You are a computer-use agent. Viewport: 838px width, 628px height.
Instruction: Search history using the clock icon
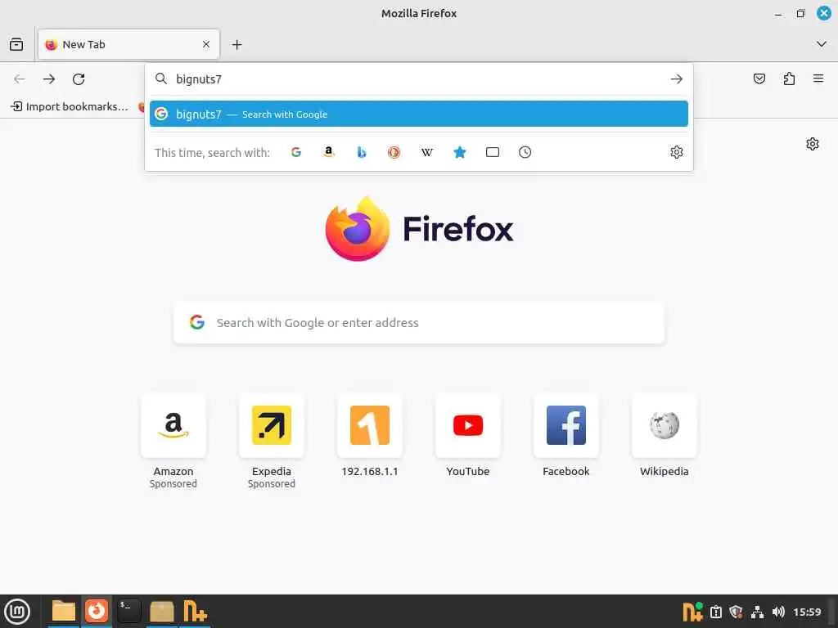pyautogui.click(x=525, y=152)
